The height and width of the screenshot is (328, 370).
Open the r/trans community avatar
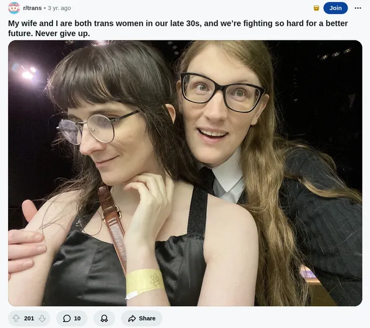[x=14, y=8]
